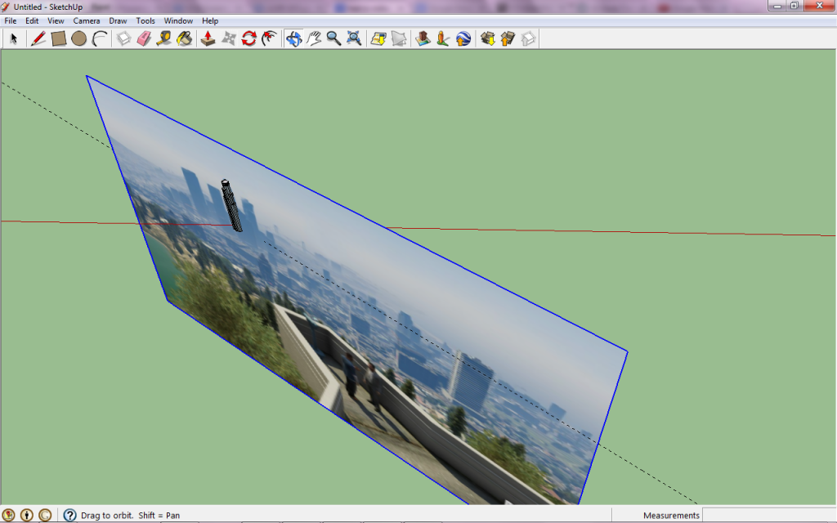Image resolution: width=837 pixels, height=523 pixels.
Task: Switch to the Pan hand tool
Action: click(x=314, y=38)
